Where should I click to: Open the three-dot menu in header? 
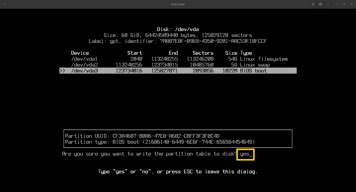328,4
